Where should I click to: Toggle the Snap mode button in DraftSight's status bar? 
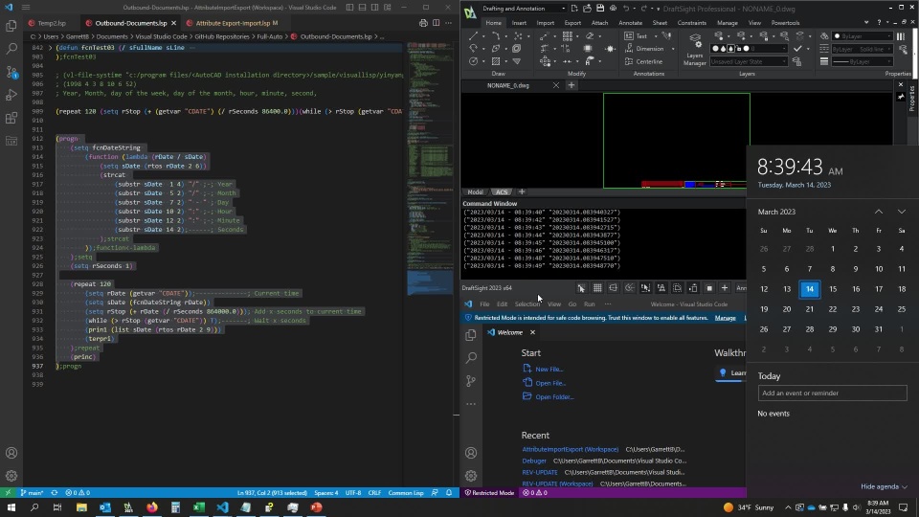pos(581,288)
